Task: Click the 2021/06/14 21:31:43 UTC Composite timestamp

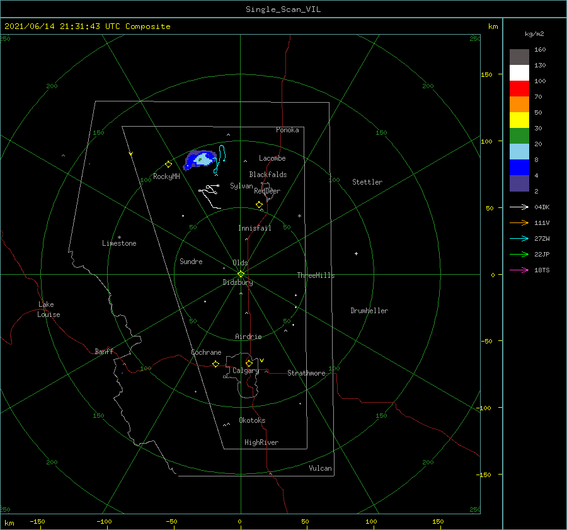Action: [x=88, y=26]
